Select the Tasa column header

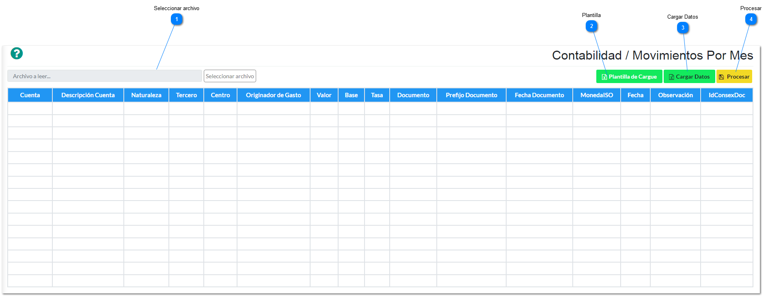coord(377,95)
